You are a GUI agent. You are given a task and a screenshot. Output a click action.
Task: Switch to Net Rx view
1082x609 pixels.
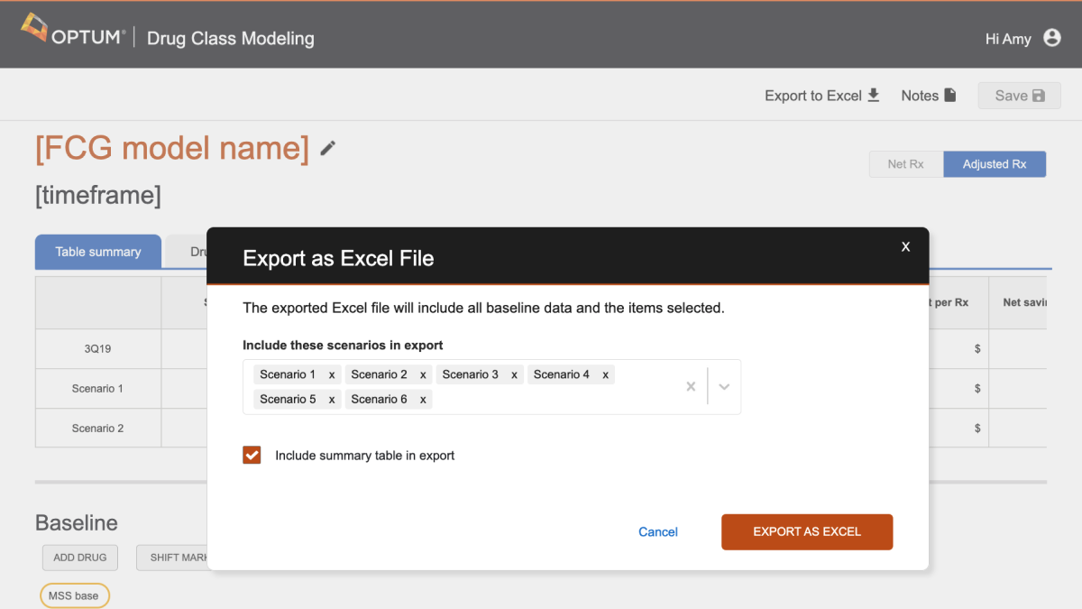click(x=905, y=164)
